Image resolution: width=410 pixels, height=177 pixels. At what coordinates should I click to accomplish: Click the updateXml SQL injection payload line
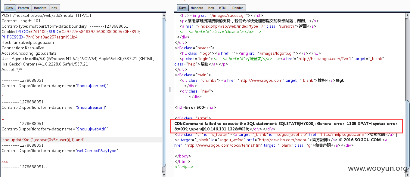42,140
